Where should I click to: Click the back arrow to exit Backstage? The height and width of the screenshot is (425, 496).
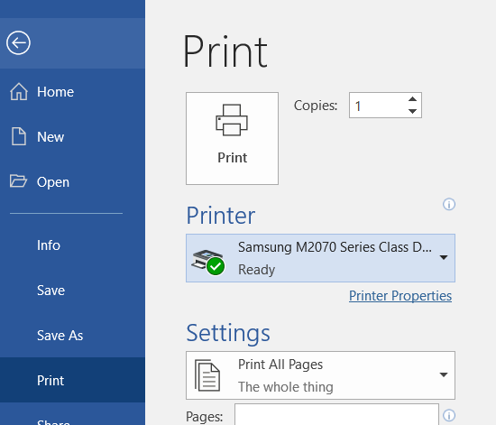point(18,42)
